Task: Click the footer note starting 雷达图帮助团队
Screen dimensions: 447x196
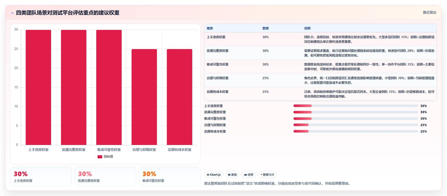Action: (278, 183)
